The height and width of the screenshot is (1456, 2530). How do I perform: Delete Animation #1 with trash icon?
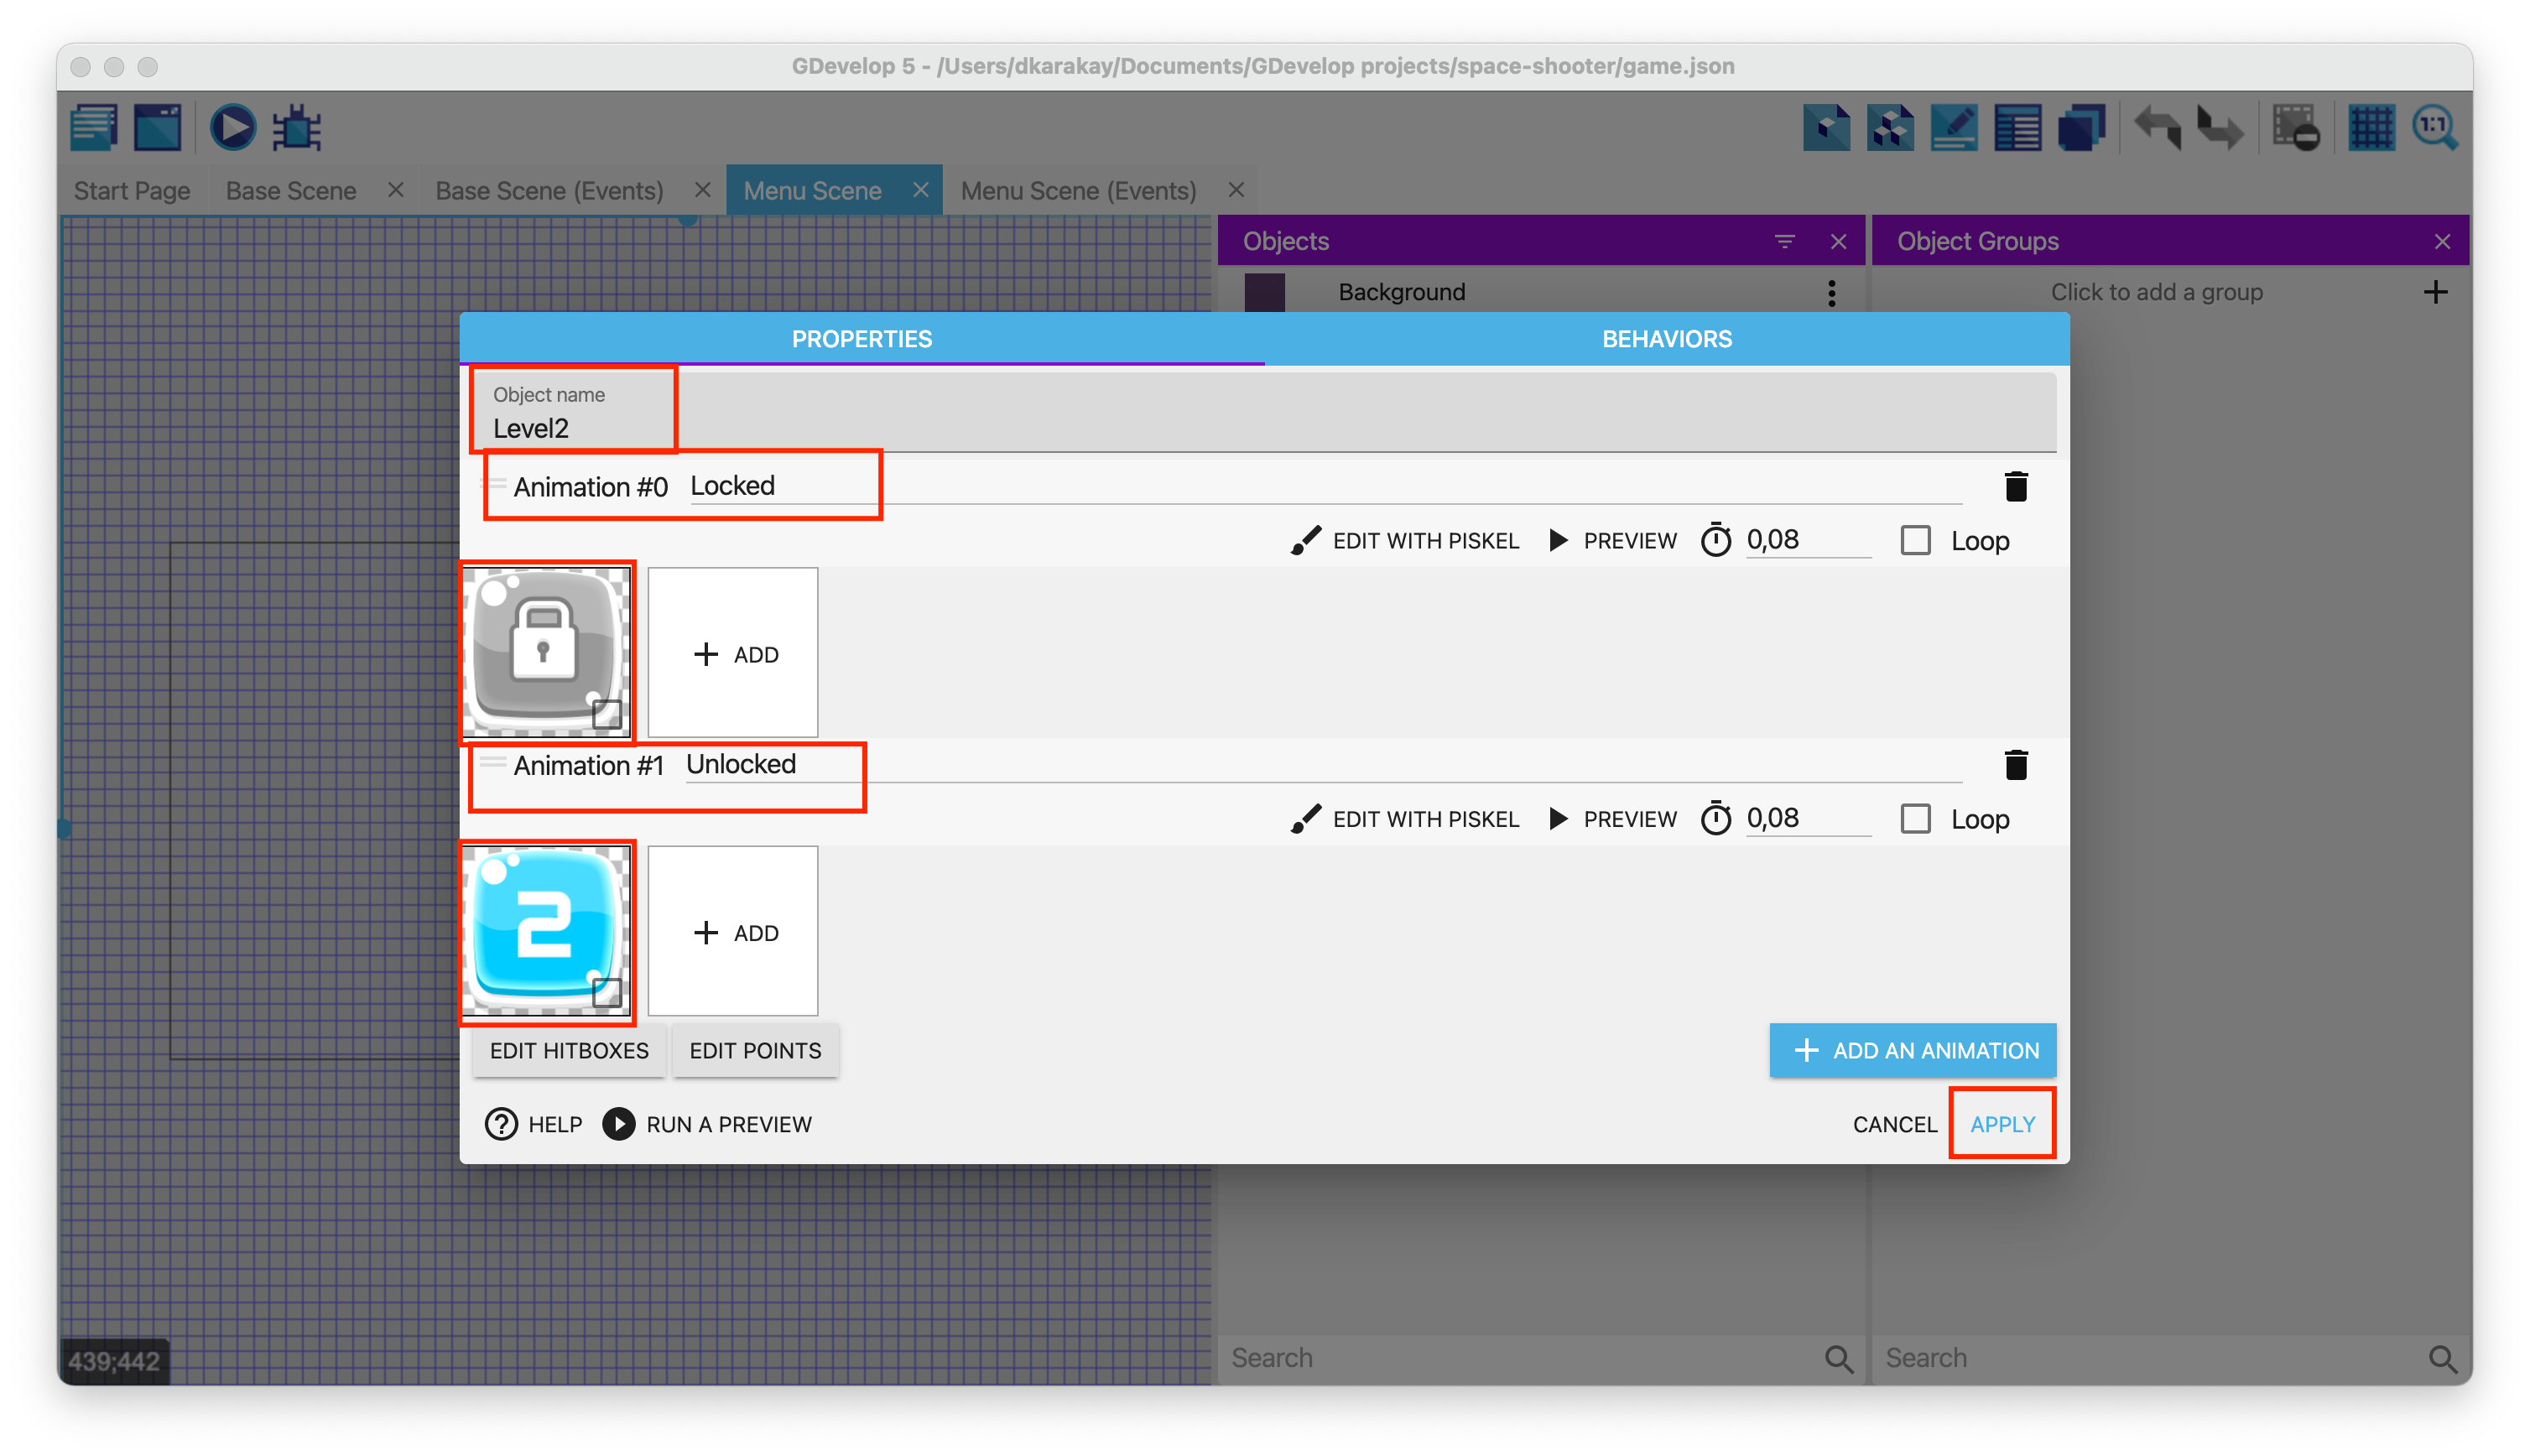(2015, 765)
